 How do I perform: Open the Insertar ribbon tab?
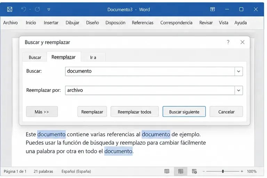click(x=51, y=23)
